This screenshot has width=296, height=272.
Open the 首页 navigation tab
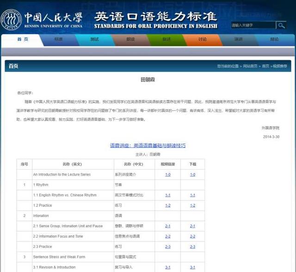point(22,40)
